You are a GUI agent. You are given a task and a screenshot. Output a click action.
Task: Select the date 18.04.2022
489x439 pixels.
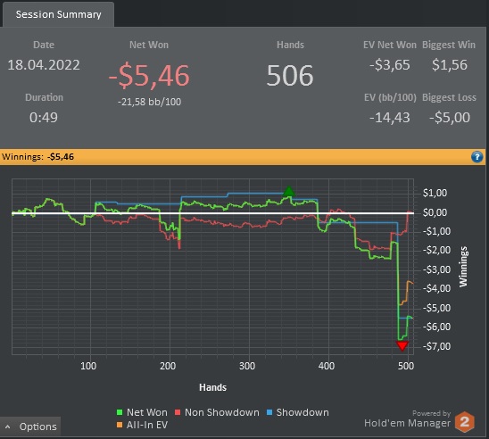coord(44,65)
